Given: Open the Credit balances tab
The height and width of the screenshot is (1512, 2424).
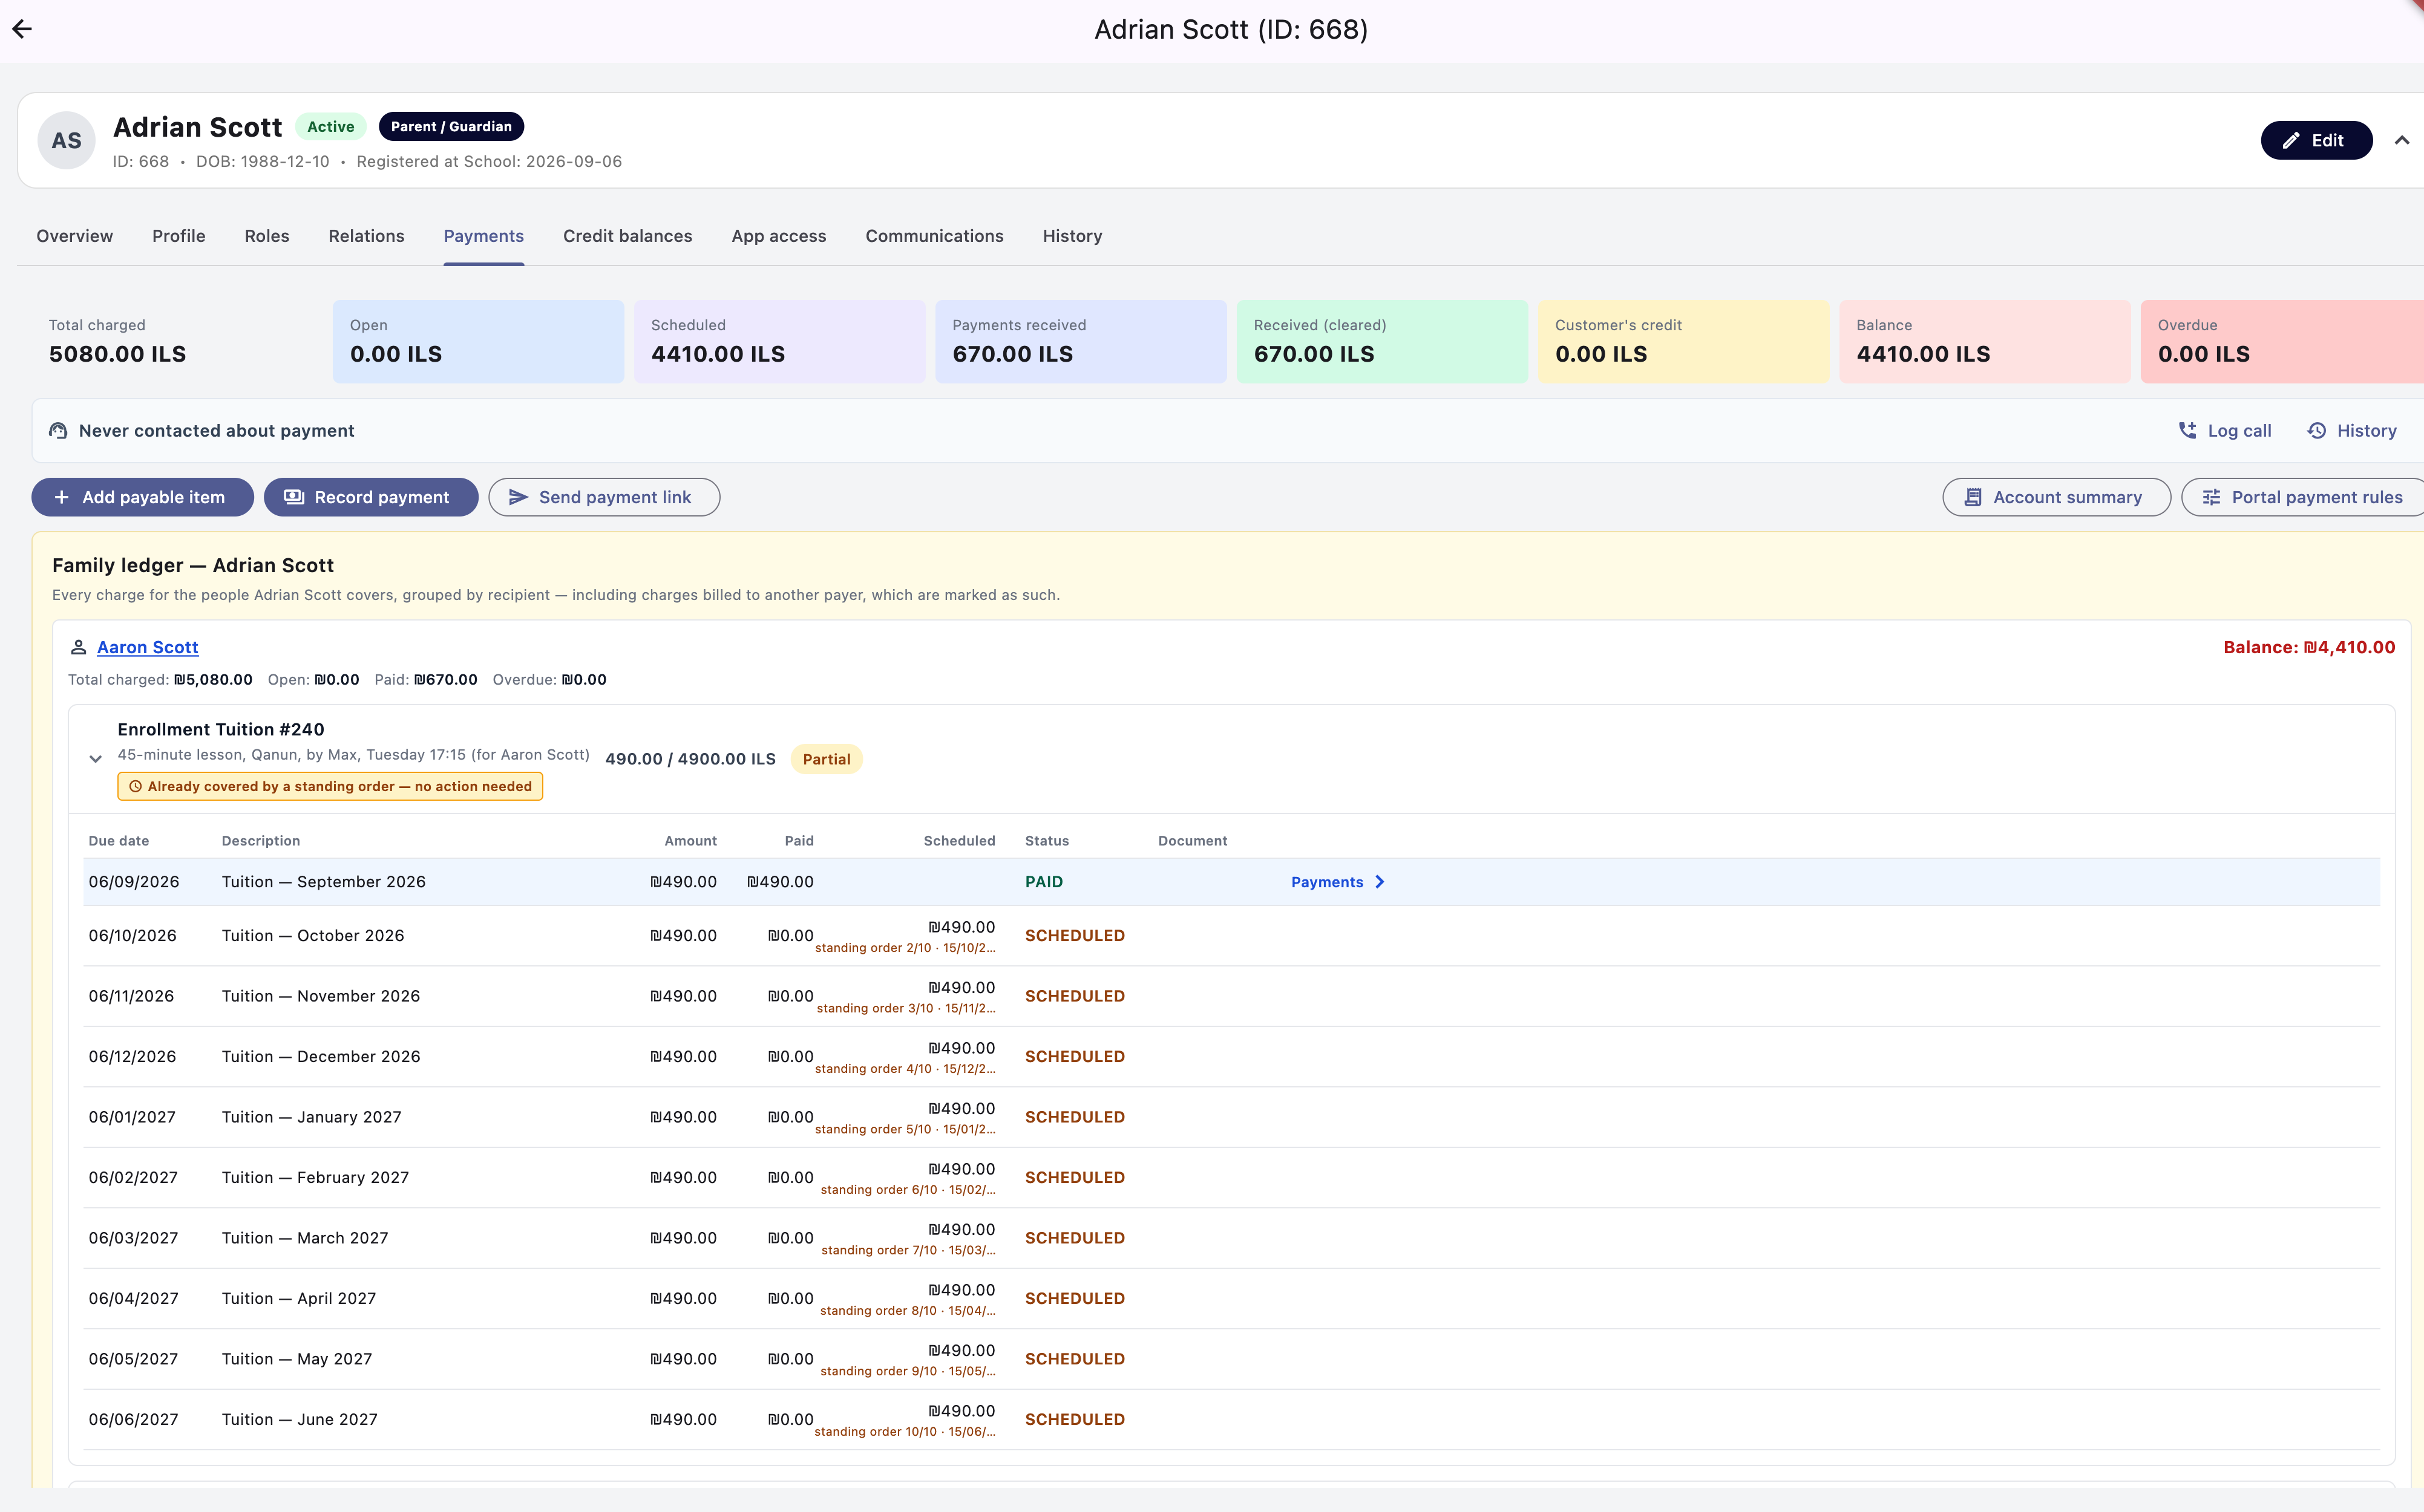Looking at the screenshot, I should pyautogui.click(x=627, y=236).
